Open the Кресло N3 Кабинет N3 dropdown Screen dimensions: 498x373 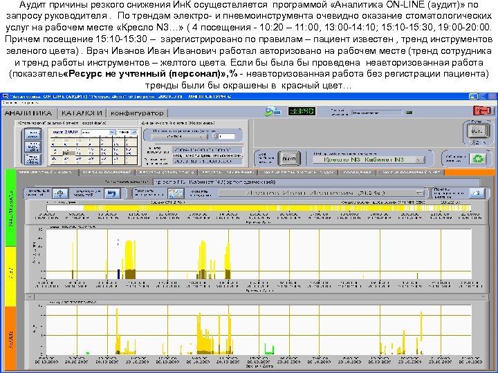[x=368, y=160]
